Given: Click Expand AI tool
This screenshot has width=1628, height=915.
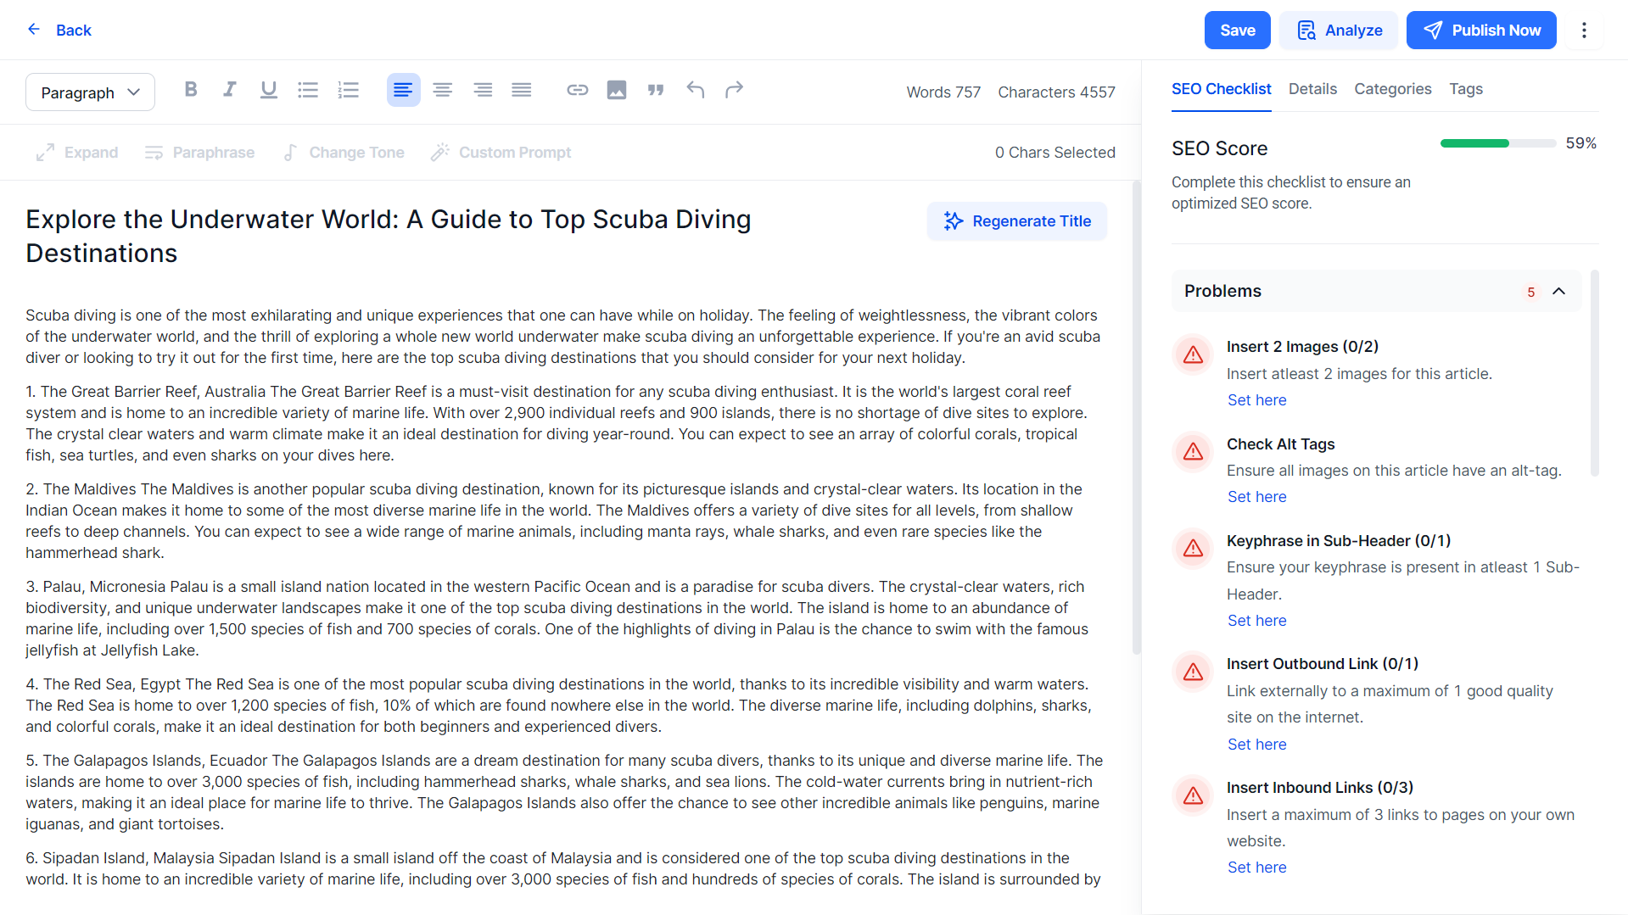Looking at the screenshot, I should [76, 153].
